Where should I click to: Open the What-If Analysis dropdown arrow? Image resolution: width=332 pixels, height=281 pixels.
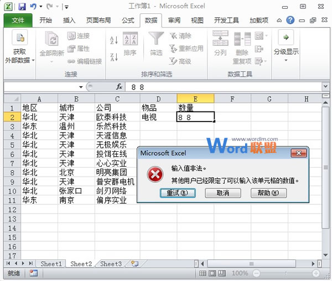[266, 61]
